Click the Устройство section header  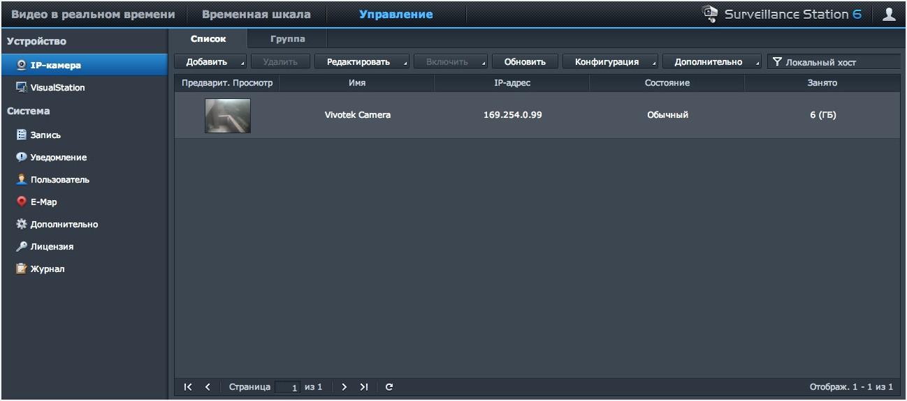click(36, 41)
